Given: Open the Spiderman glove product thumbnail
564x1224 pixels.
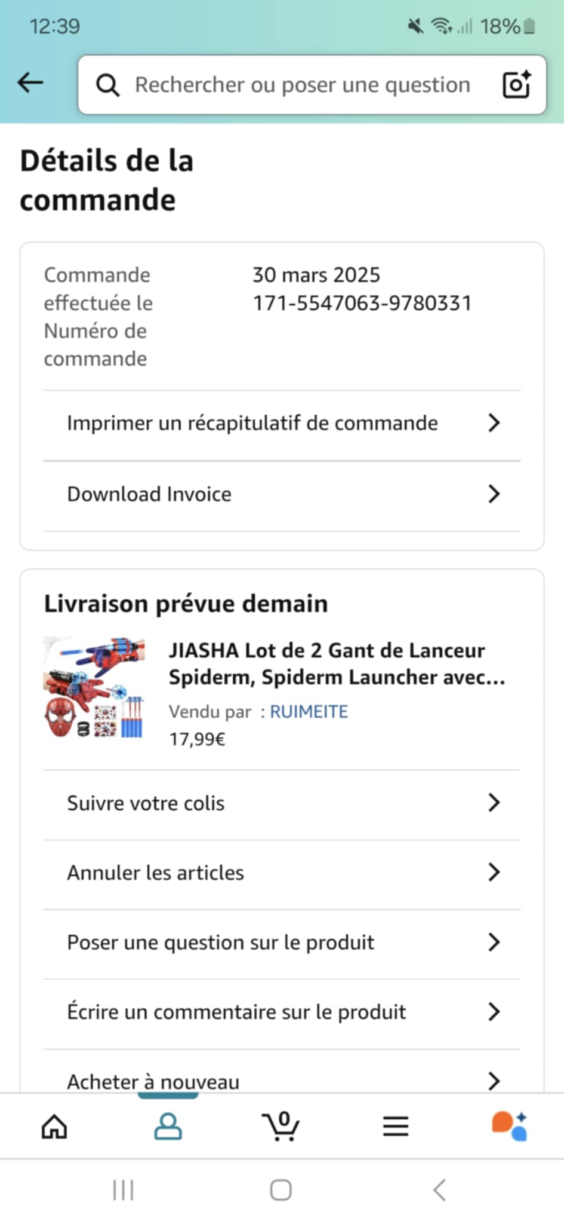Looking at the screenshot, I should click(95, 688).
